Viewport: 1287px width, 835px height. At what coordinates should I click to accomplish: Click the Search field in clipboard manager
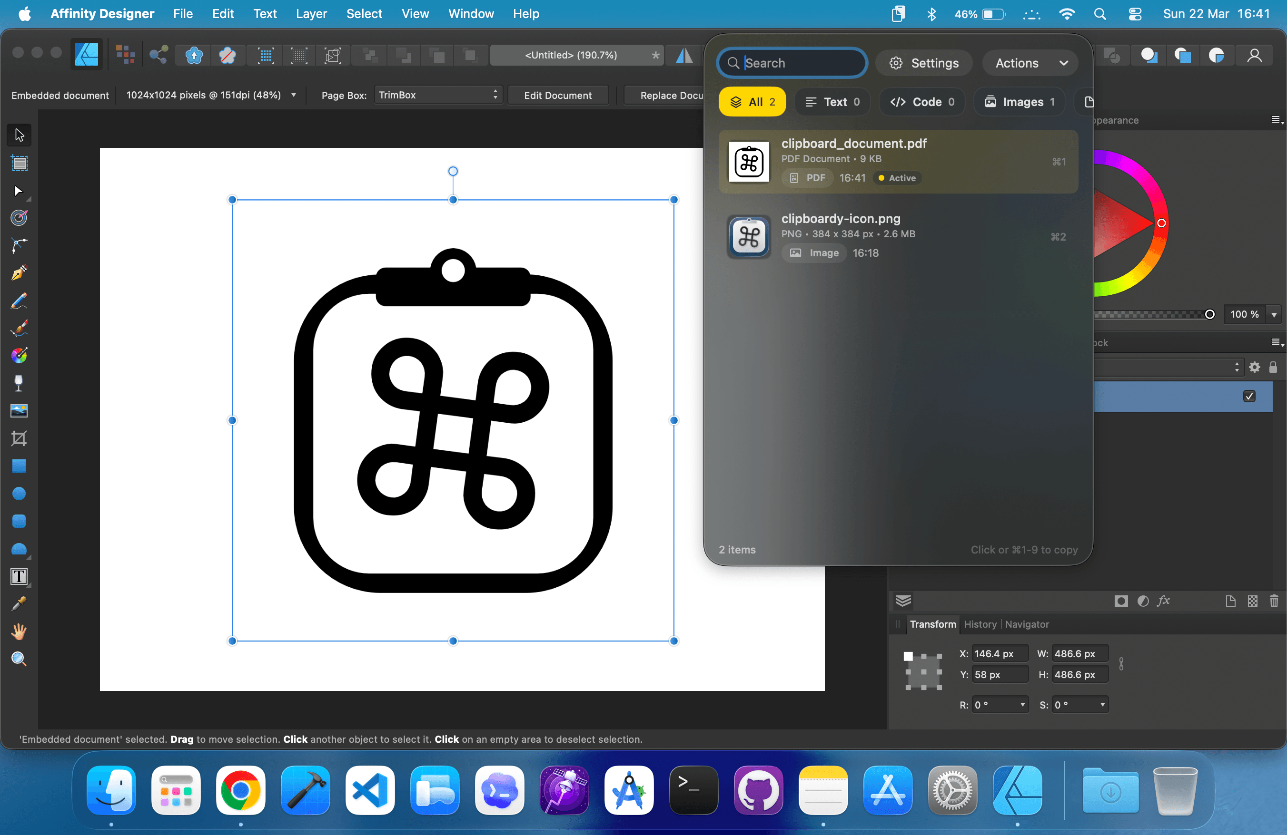tap(792, 63)
